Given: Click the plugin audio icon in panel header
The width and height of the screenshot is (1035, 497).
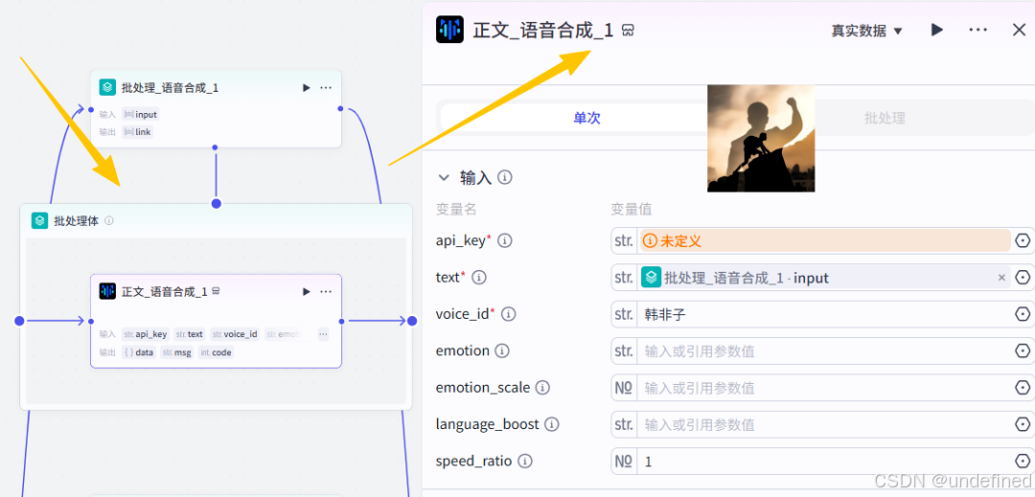Looking at the screenshot, I should [x=450, y=30].
